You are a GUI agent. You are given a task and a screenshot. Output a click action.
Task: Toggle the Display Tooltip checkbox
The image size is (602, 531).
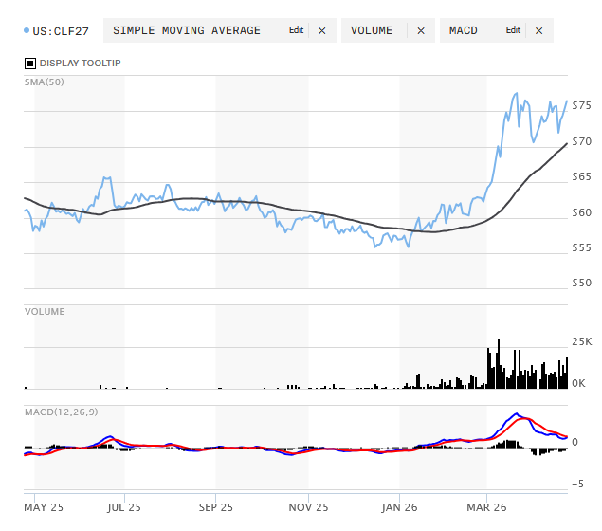click(x=30, y=64)
